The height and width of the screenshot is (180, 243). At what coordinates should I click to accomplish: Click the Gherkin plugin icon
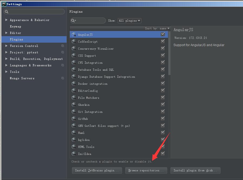74,105
